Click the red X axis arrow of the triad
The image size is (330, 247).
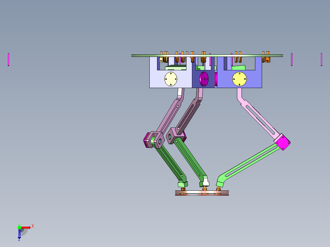pos(26,228)
